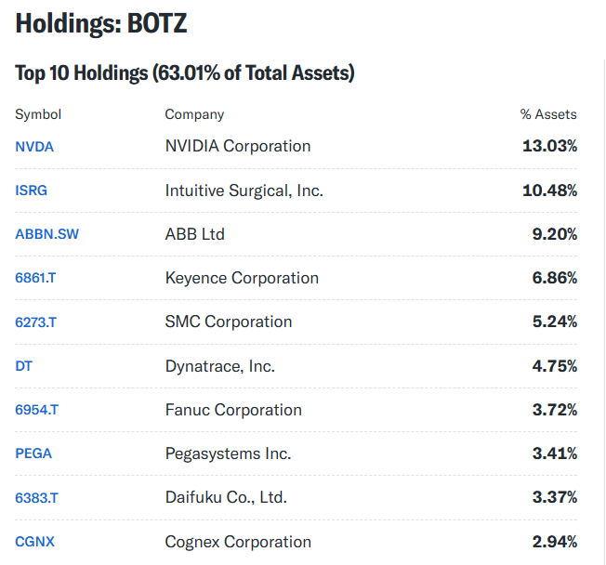The height and width of the screenshot is (565, 606).
Task: Click the 6954.T Fanuc symbol
Action: coord(37,410)
